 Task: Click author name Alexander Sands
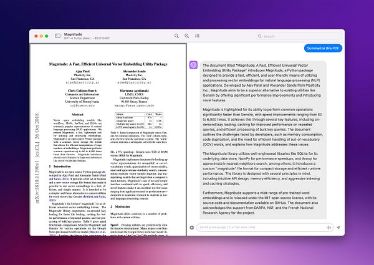pyautogui.click(x=134, y=71)
